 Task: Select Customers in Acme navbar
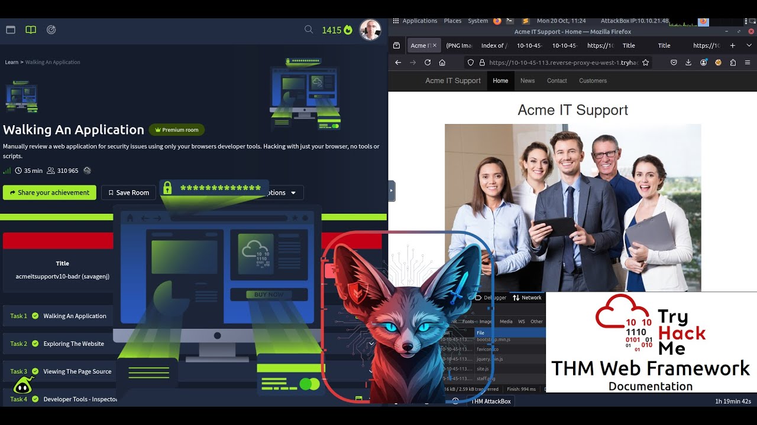click(593, 81)
